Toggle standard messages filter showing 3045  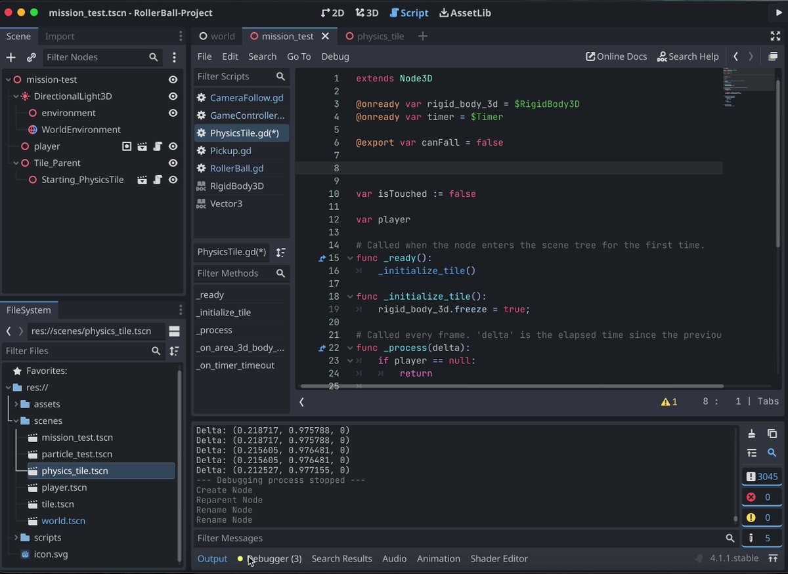tap(762, 477)
